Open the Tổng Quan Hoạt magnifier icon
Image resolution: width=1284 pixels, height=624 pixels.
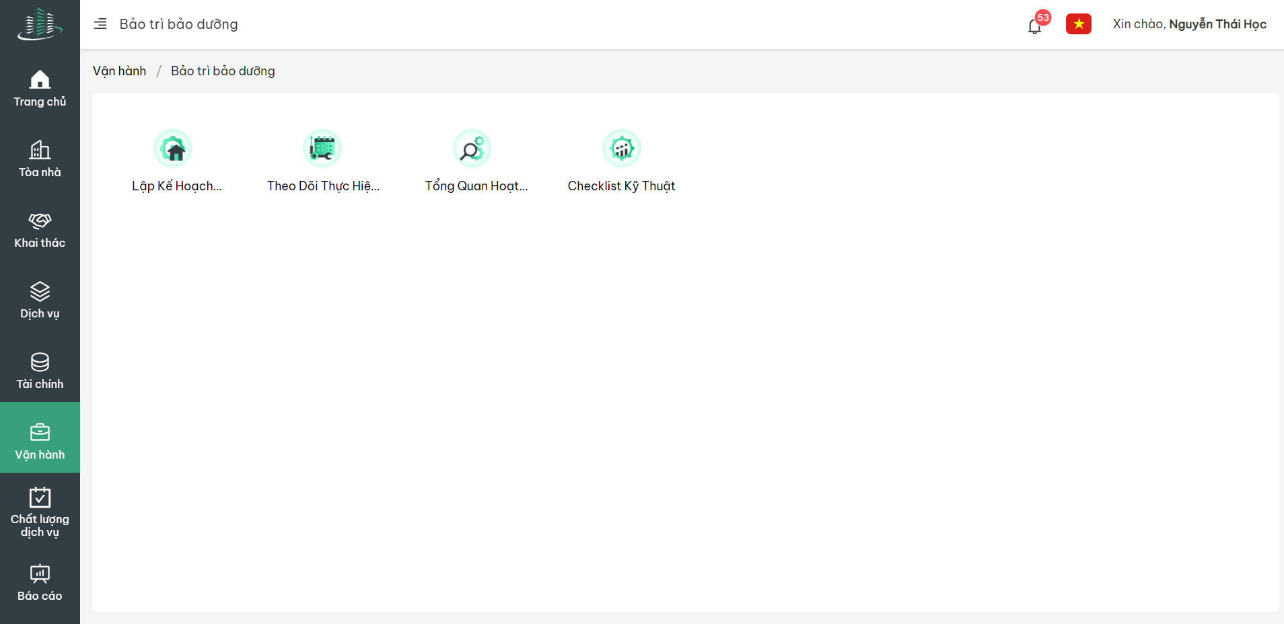pyautogui.click(x=472, y=149)
